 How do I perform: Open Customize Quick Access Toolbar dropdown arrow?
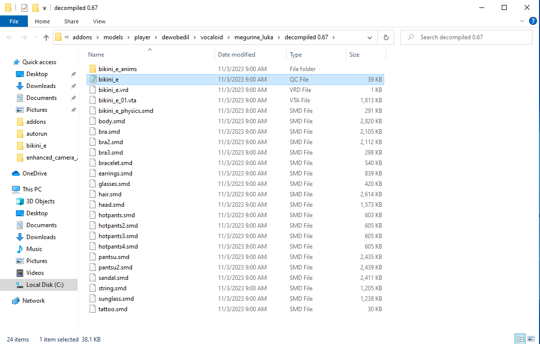click(44, 8)
